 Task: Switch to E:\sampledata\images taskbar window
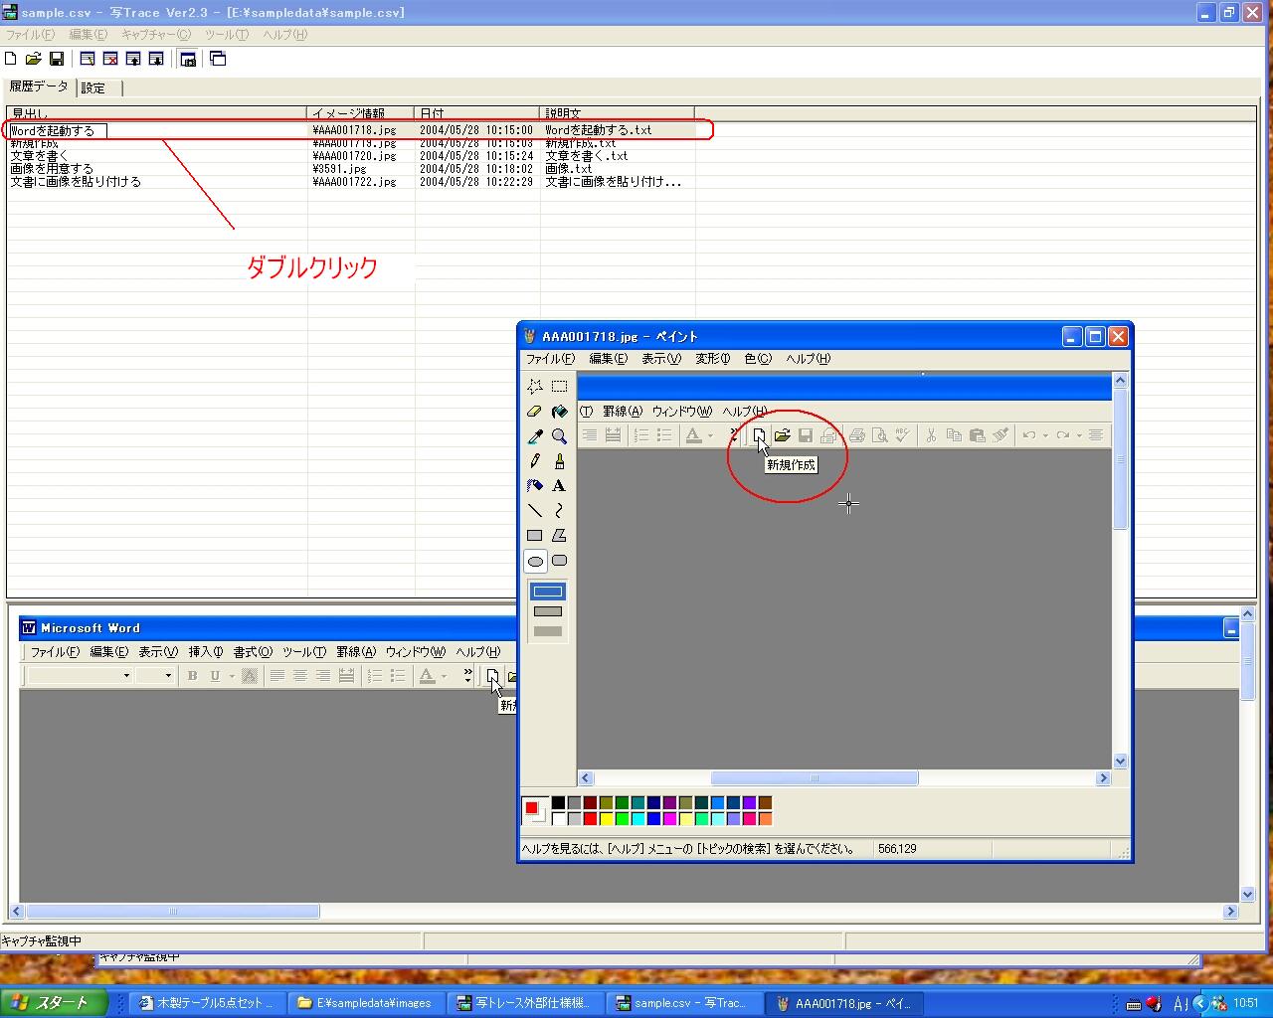pyautogui.click(x=367, y=1003)
